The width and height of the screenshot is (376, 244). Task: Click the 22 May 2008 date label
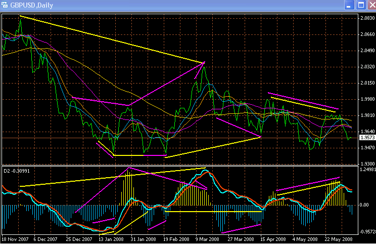tap(339, 239)
